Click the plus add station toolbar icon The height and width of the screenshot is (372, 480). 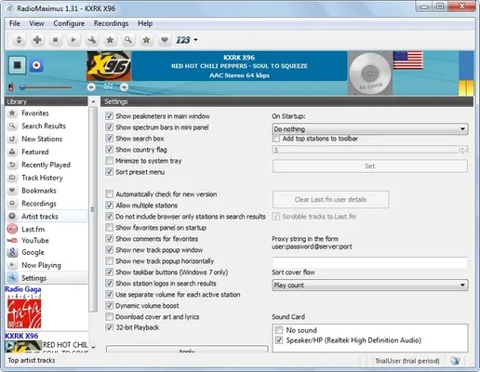click(37, 40)
